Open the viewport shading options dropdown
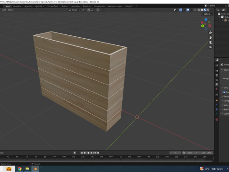This screenshot has height=172, width=229. 211,10
